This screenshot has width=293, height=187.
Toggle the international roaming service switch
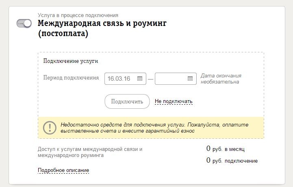pyautogui.click(x=24, y=24)
